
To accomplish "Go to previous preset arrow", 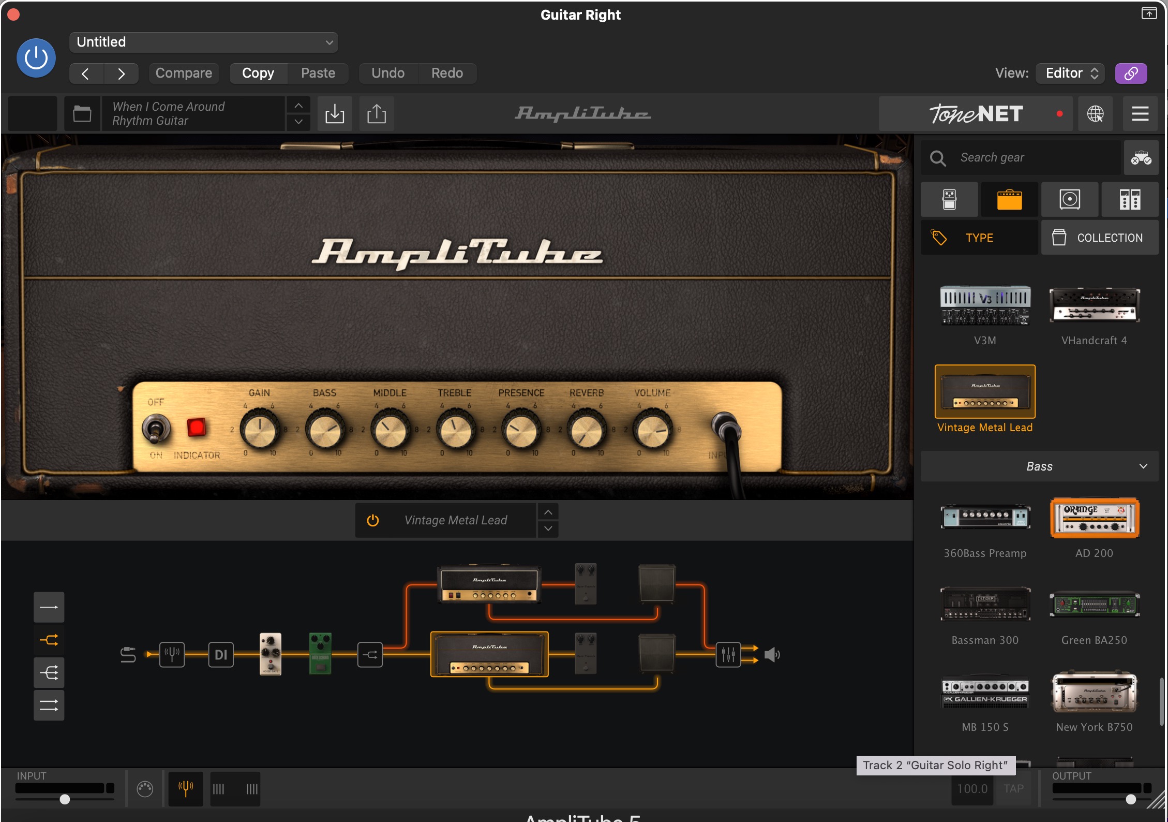I will point(86,74).
